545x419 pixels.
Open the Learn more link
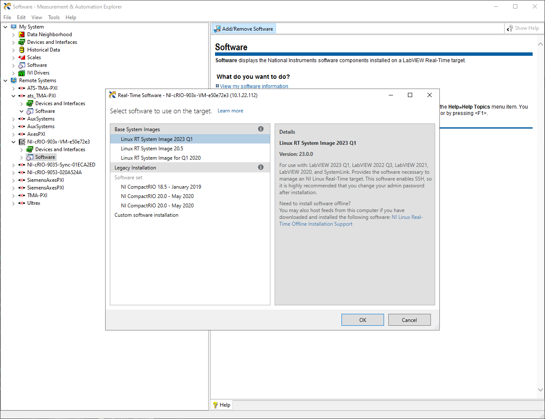tap(230, 111)
